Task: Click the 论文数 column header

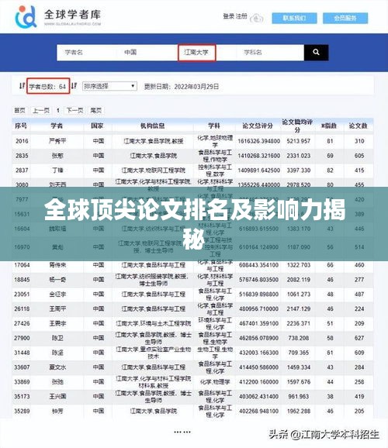Action: tap(359, 126)
